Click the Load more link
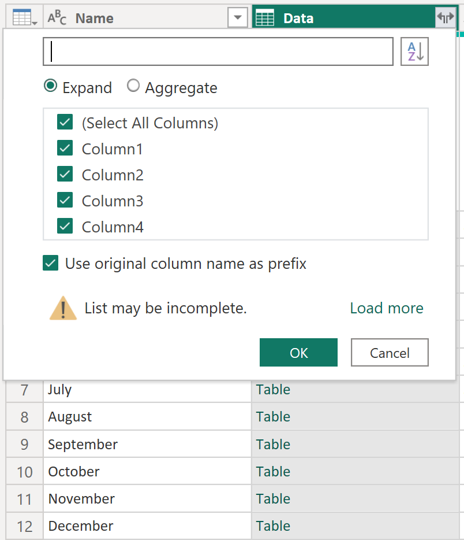The width and height of the screenshot is (464, 540). tap(387, 308)
